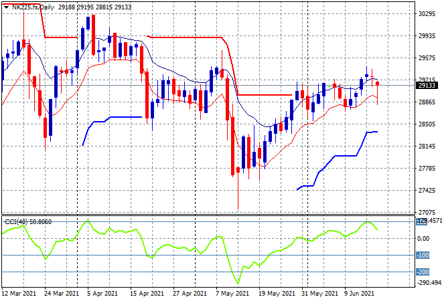Select the NK225.fs,Daily chart title
The image size is (442, 301).
click(x=33, y=7)
